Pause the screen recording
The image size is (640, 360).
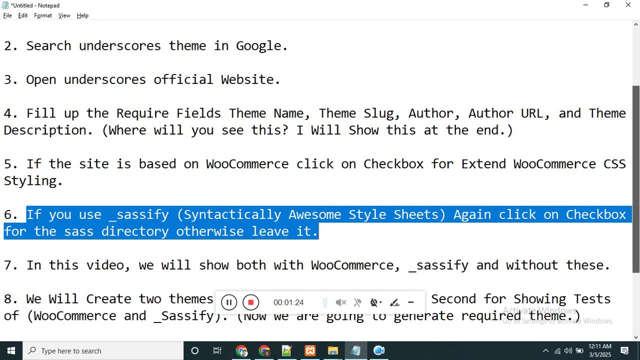click(x=229, y=302)
